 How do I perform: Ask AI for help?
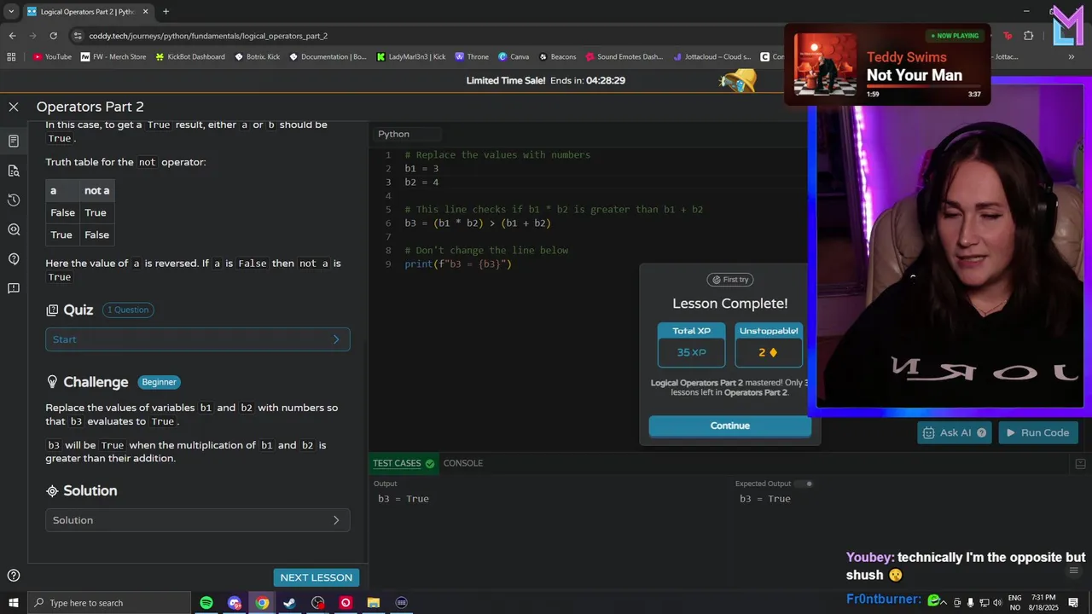pos(954,432)
